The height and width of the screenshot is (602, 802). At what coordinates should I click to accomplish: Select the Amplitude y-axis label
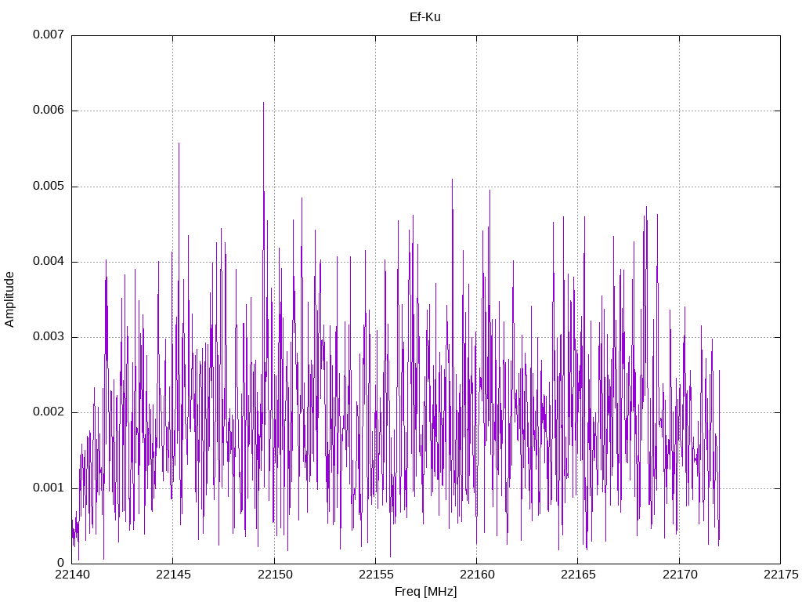coord(9,299)
